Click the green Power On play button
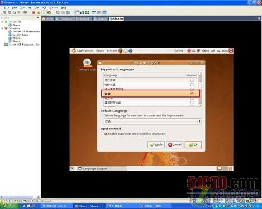The width and height of the screenshot is (262, 209). [x=44, y=13]
